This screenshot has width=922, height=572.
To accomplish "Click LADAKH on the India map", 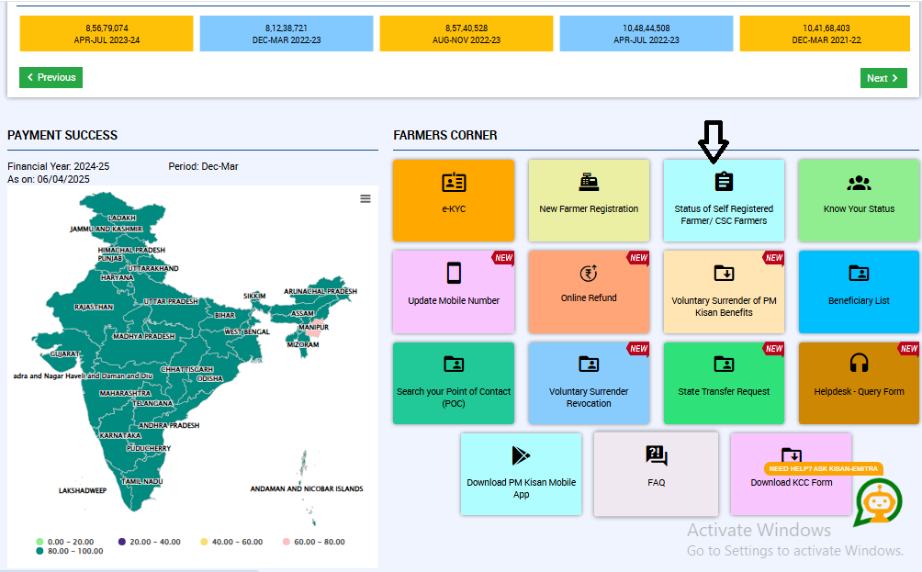I will (x=122, y=218).
